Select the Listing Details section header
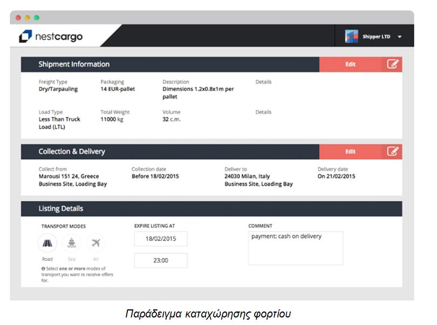437x325 pixels. (61, 209)
